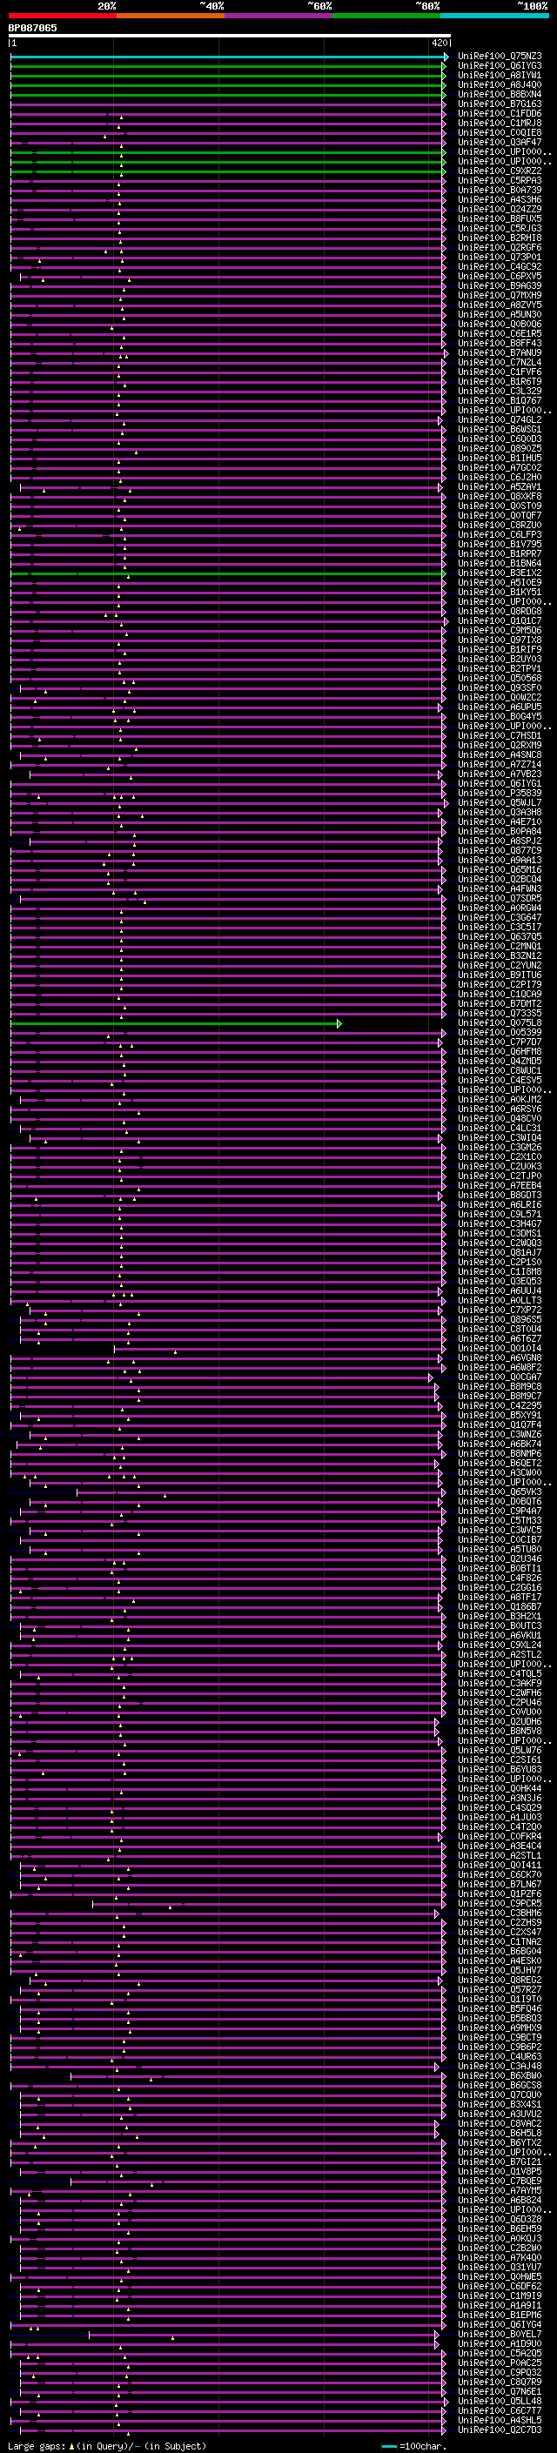
Task: Select hit UniRef100_Q7MXH9
Action: [x=500, y=295]
